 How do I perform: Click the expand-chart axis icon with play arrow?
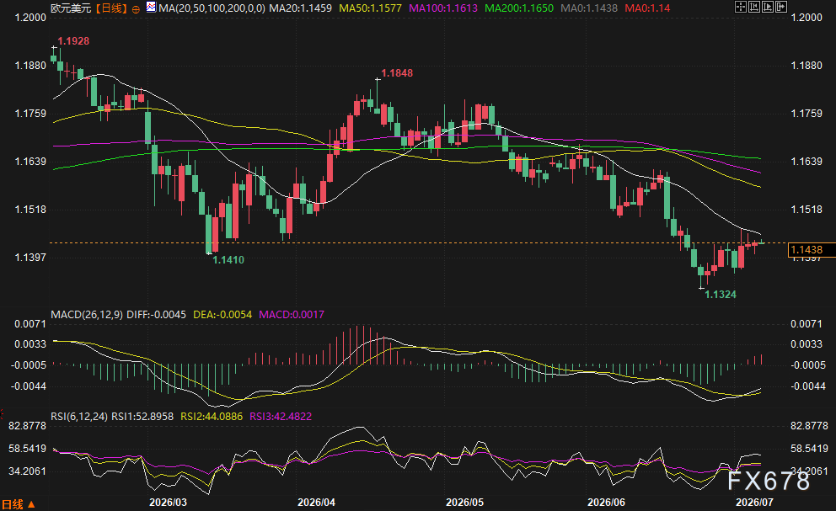point(768,7)
